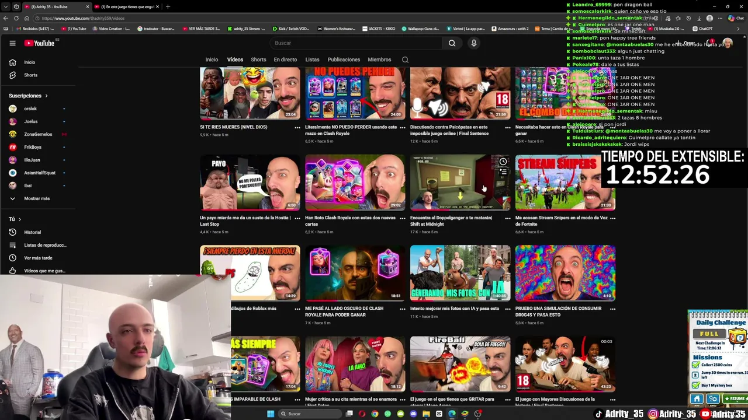748x420 pixels.
Task: Open Chrome from the taskbar
Action: pos(375,414)
